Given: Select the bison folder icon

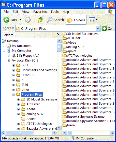Looking at the screenshot, I should (x=65, y=125).
